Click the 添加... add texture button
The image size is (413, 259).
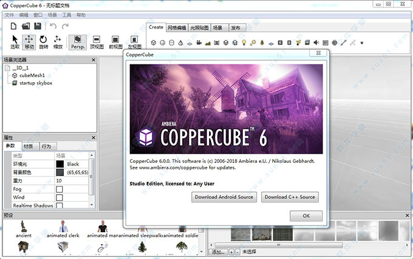[219, 252]
